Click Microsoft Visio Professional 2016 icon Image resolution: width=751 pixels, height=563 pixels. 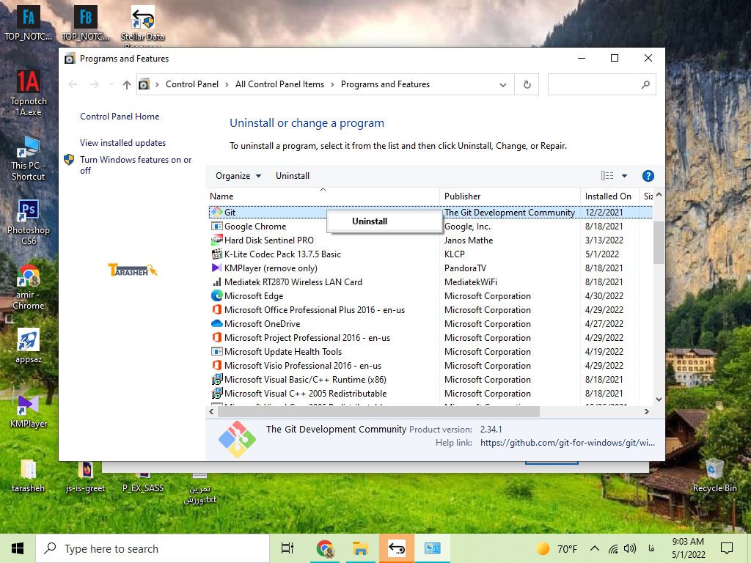coord(217,365)
